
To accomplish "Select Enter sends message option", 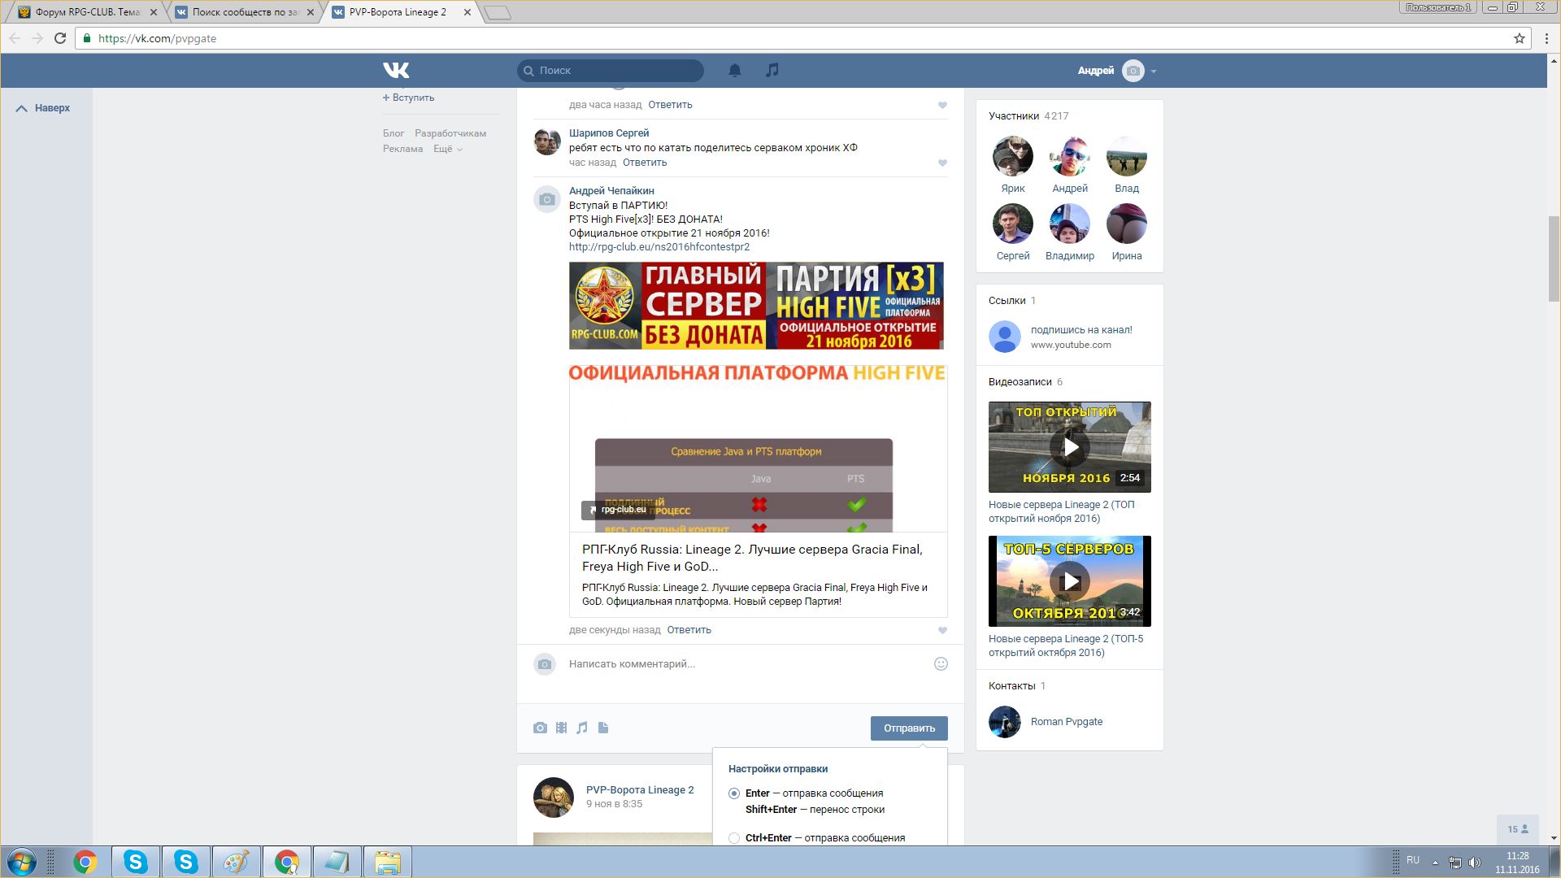I will (734, 793).
